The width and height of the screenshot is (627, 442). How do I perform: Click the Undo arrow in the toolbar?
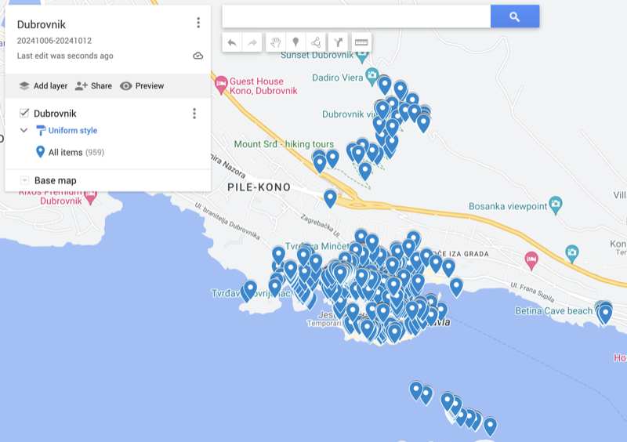click(232, 42)
